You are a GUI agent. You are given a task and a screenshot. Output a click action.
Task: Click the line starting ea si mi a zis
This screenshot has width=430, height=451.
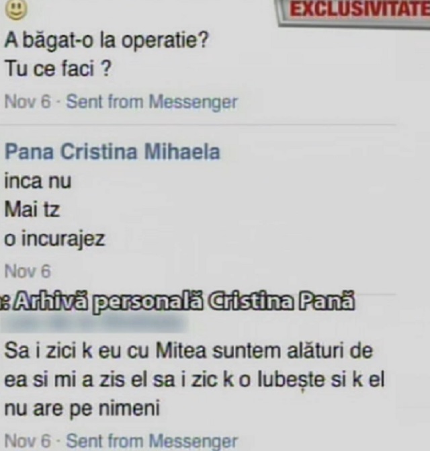194,380
